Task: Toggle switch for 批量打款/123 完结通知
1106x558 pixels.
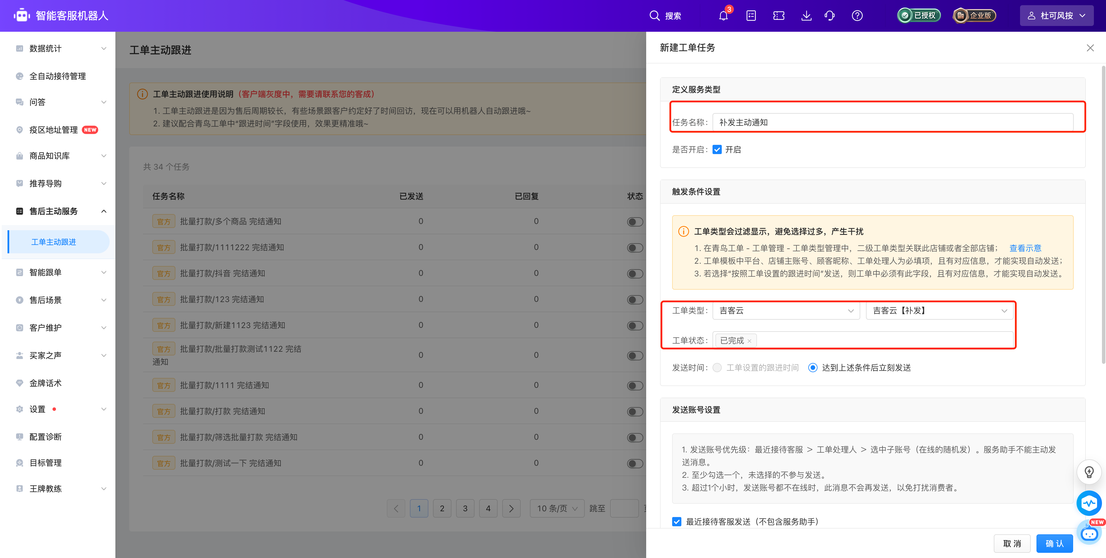Action: [635, 299]
